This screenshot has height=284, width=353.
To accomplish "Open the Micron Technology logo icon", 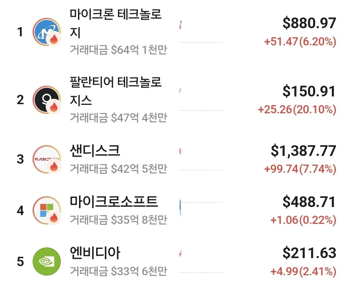I will 47,32.
